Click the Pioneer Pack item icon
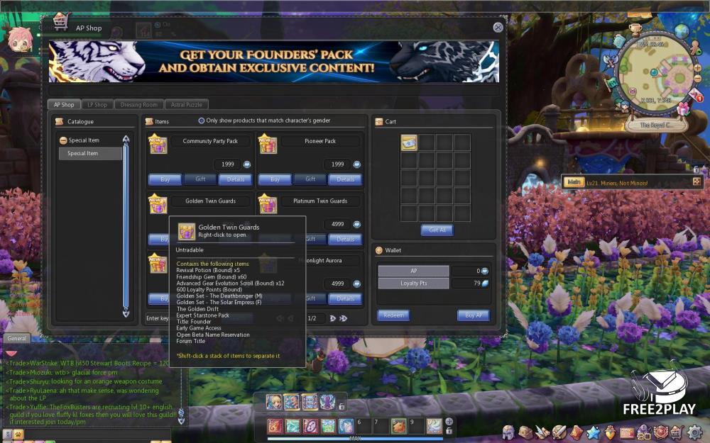The image size is (710, 443). point(268,143)
